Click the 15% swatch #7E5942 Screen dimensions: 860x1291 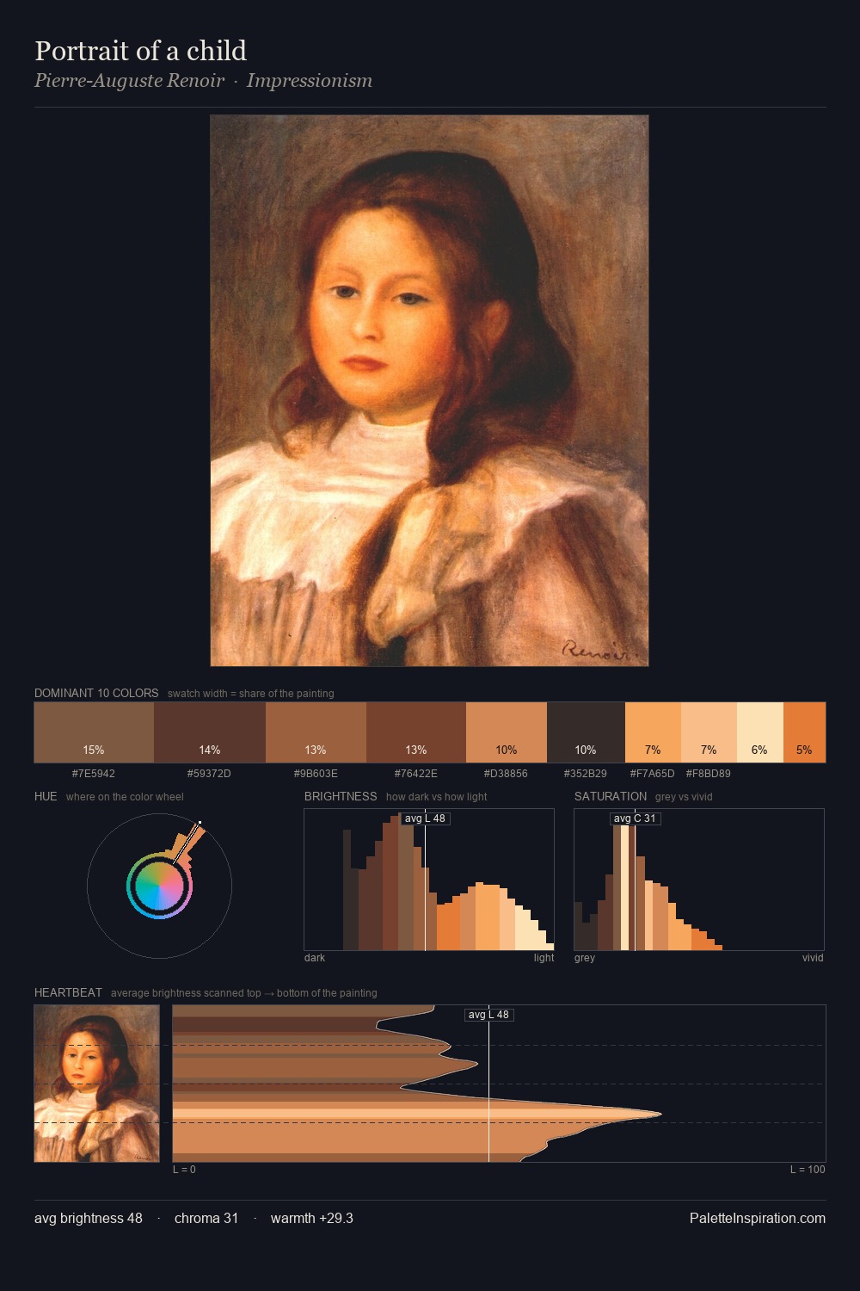click(94, 732)
